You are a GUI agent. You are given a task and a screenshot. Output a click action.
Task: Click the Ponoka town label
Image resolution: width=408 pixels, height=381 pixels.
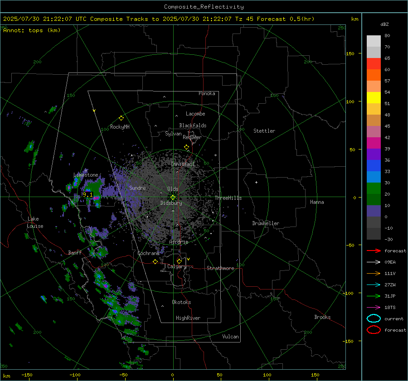[x=207, y=93]
